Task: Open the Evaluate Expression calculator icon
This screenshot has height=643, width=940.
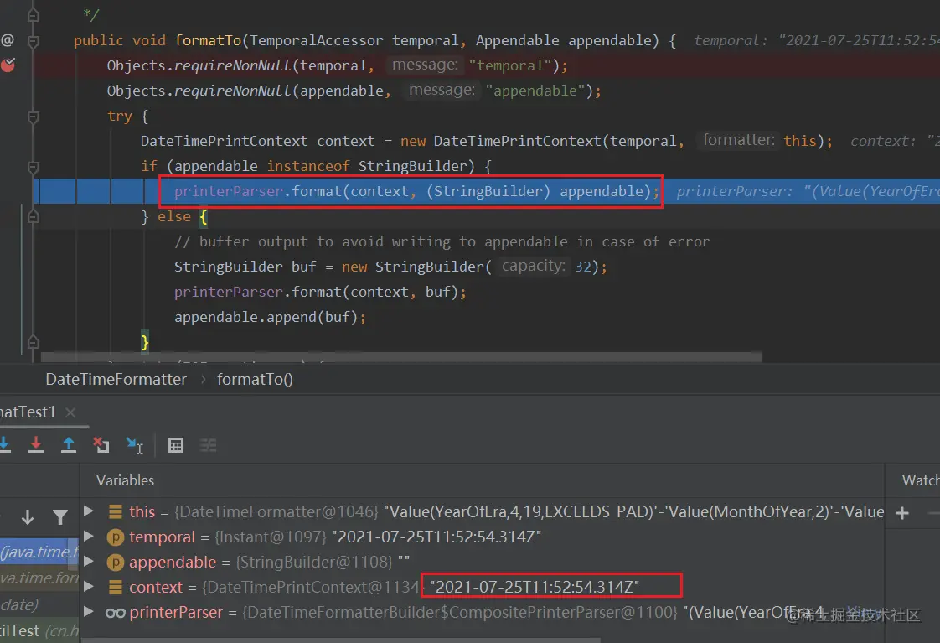Action: tap(176, 445)
